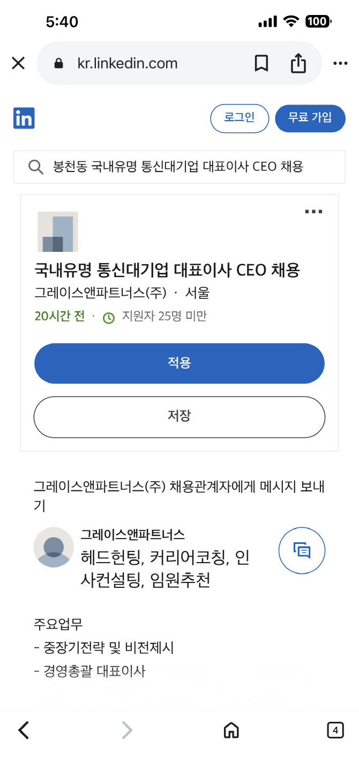Open the job card three-dot menu

313,212
